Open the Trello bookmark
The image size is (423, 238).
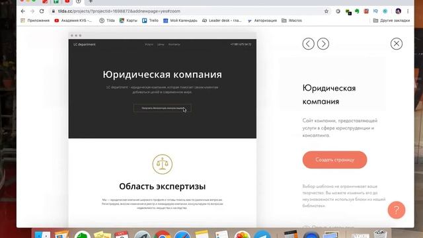point(150,20)
